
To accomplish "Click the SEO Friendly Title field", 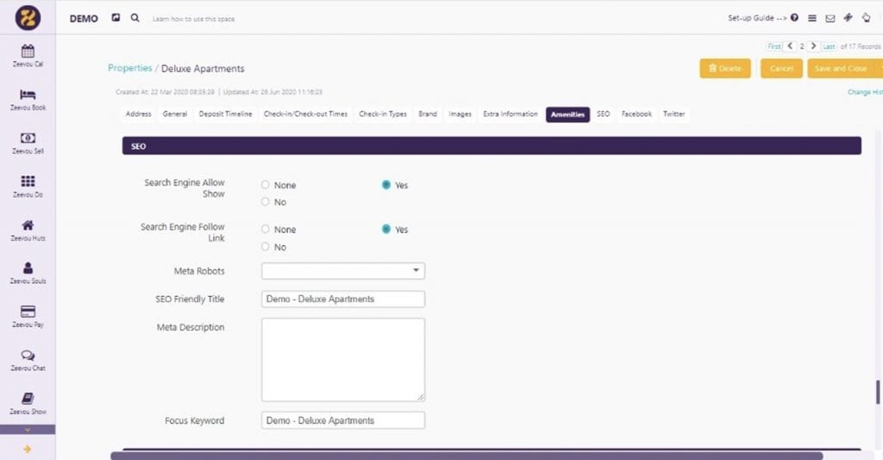I will [343, 299].
